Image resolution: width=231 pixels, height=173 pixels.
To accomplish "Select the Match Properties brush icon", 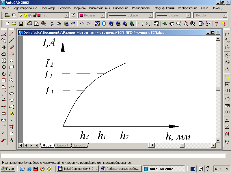I will pos(73,24).
